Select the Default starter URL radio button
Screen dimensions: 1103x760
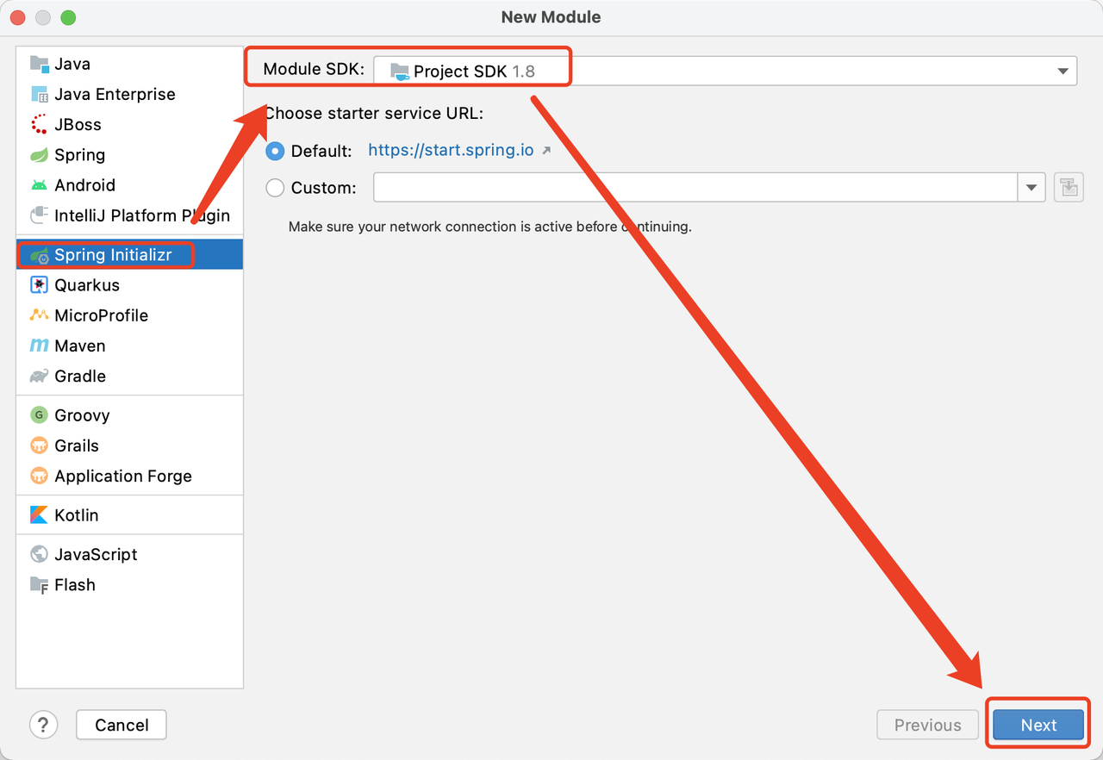pyautogui.click(x=275, y=151)
